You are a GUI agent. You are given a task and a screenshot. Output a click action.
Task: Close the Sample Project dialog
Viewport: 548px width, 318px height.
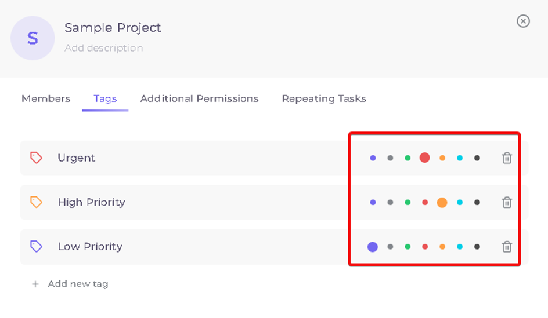523,21
